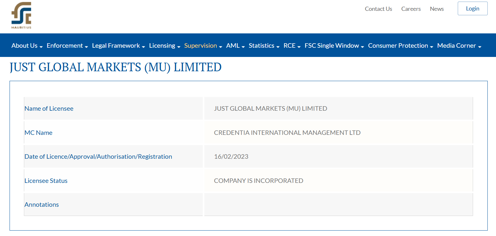Select the highlighted Supervision menu

(201, 46)
